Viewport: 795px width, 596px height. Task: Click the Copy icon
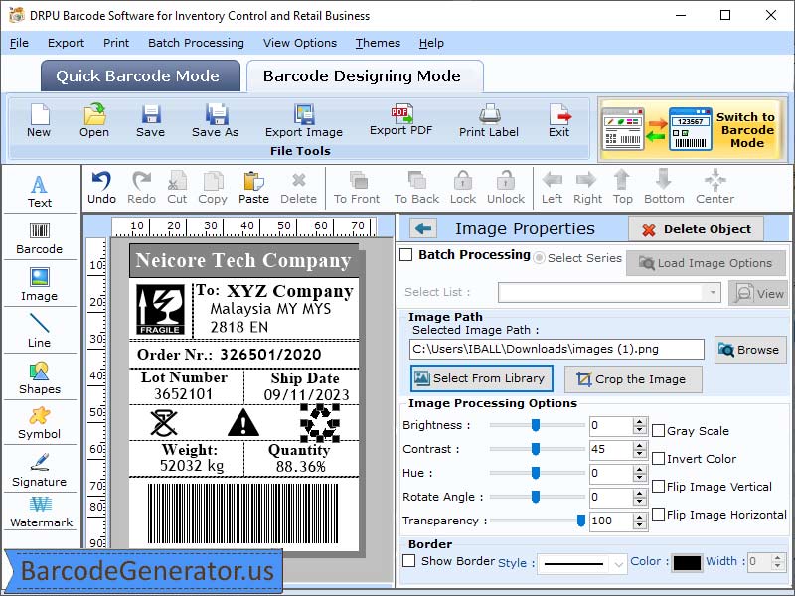(x=213, y=181)
